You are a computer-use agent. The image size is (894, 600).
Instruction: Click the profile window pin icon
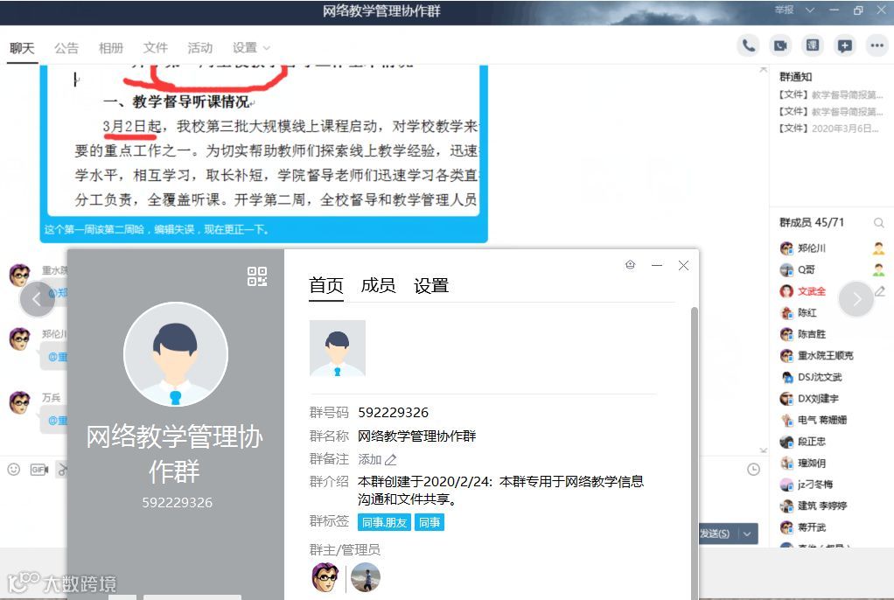click(630, 265)
